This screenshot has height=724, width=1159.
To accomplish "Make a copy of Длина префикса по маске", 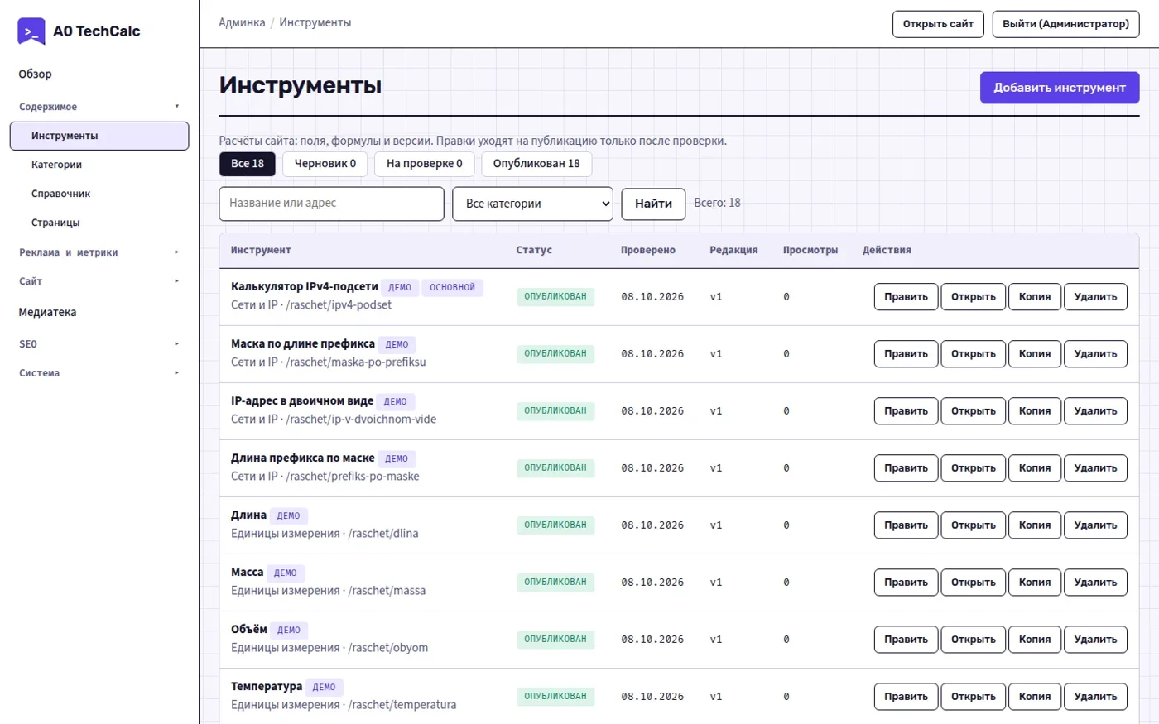I will (x=1035, y=468).
